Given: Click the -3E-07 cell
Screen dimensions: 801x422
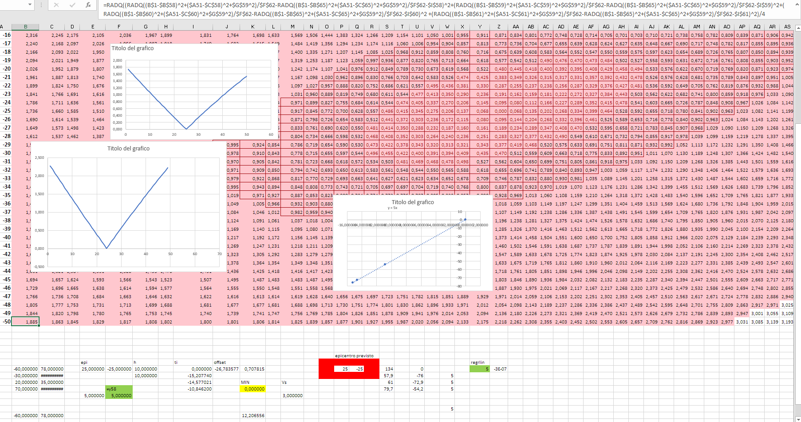Looking at the screenshot, I should [500, 369].
